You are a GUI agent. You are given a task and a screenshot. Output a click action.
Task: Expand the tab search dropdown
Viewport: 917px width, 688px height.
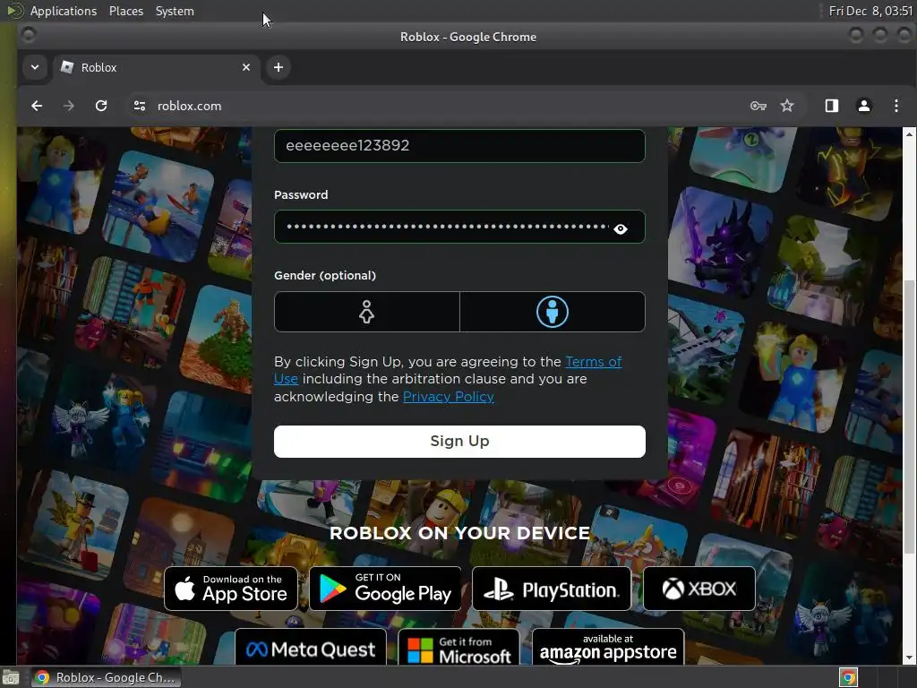click(x=35, y=67)
